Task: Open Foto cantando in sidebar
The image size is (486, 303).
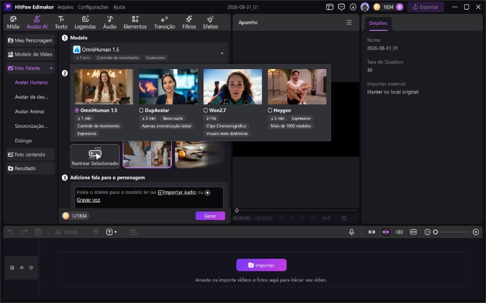Action: point(30,155)
